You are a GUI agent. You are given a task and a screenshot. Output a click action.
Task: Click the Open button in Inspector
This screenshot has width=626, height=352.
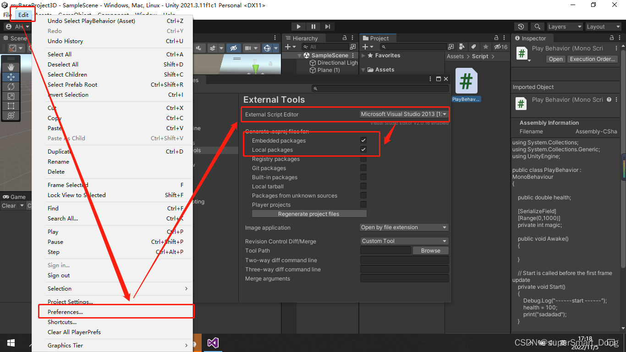point(555,59)
